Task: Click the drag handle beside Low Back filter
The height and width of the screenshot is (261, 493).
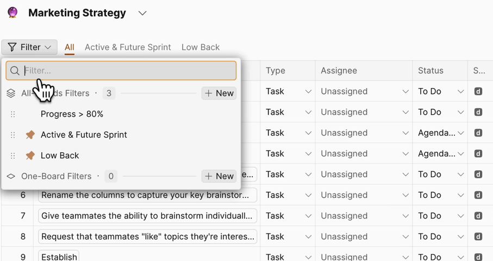Action: pyautogui.click(x=13, y=156)
